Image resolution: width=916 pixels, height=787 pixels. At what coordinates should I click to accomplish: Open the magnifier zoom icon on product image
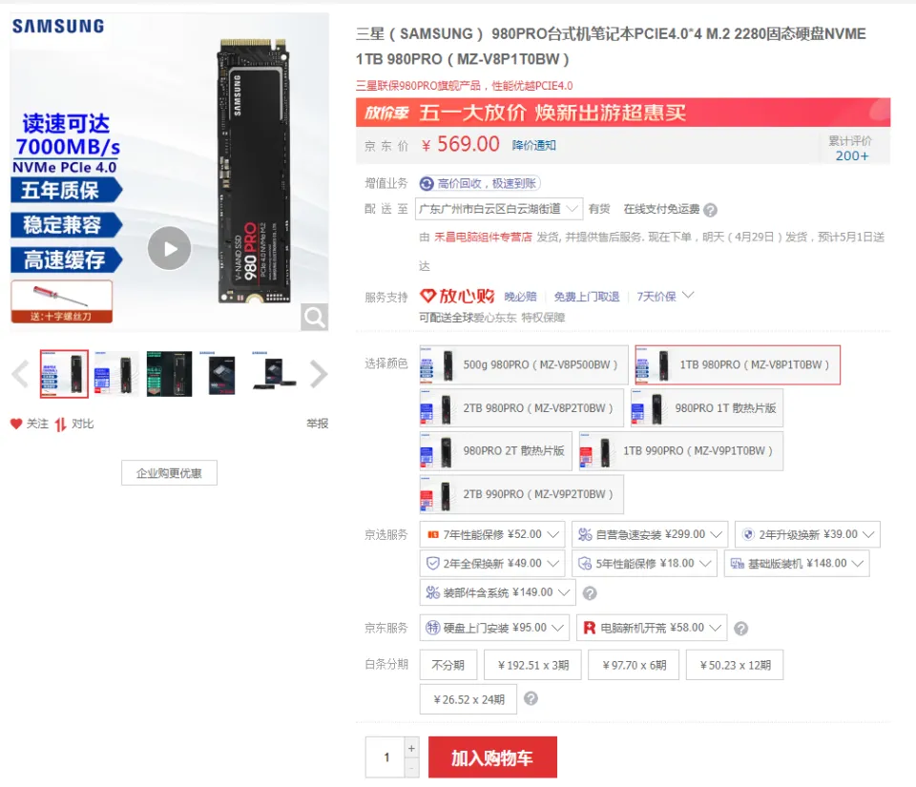pyautogui.click(x=314, y=317)
